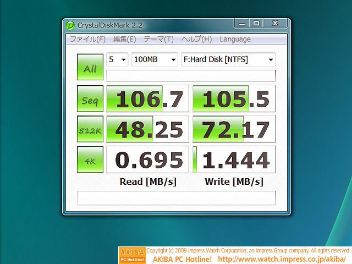Open the test count dropdown showing 5
Image resolution: width=352 pixels, height=264 pixels.
(117, 59)
